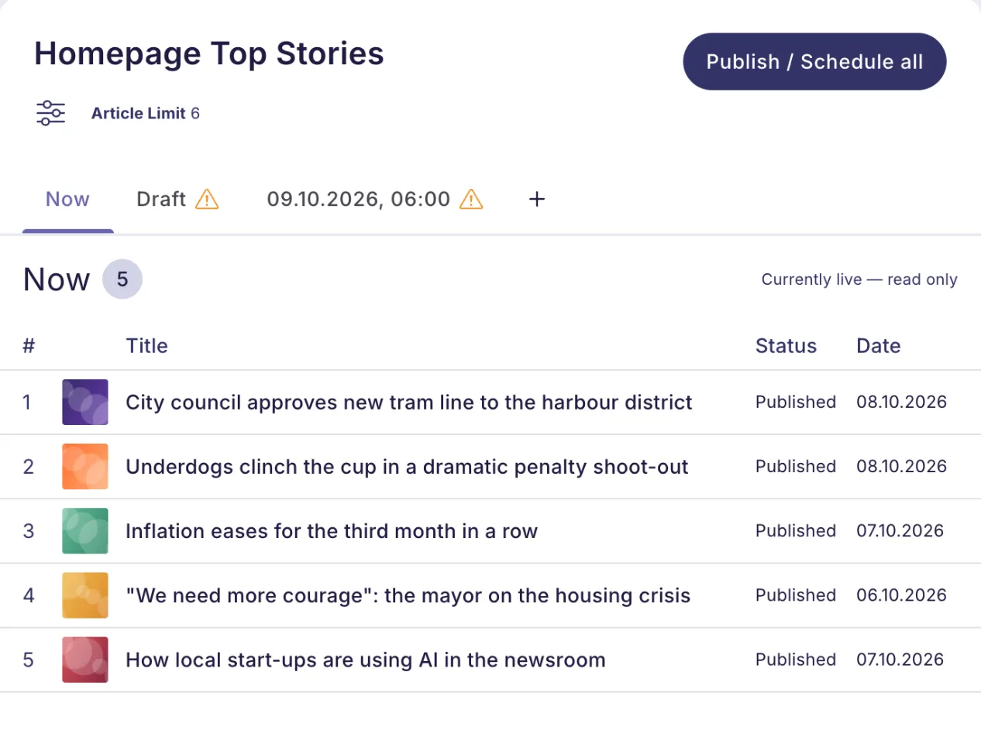Open the yellow thumbnail of the mayor housing story
Viewport: 981px width, 737px height.
point(85,595)
